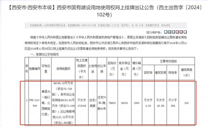The height and width of the screenshot is (127, 209).
Task: Click the 净用地面积 column header
Action: click(x=63, y=69)
